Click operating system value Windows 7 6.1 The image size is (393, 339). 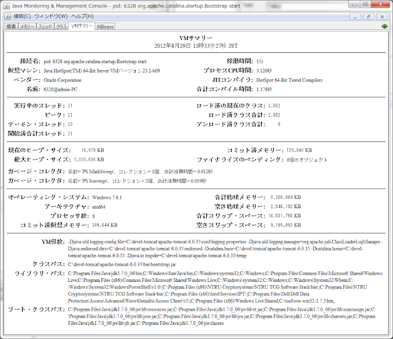(x=107, y=198)
